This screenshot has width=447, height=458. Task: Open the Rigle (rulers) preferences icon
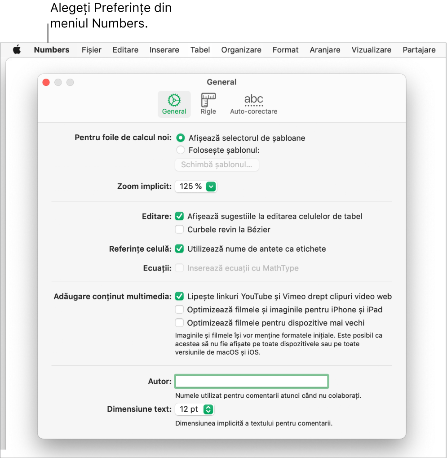pos(208,104)
